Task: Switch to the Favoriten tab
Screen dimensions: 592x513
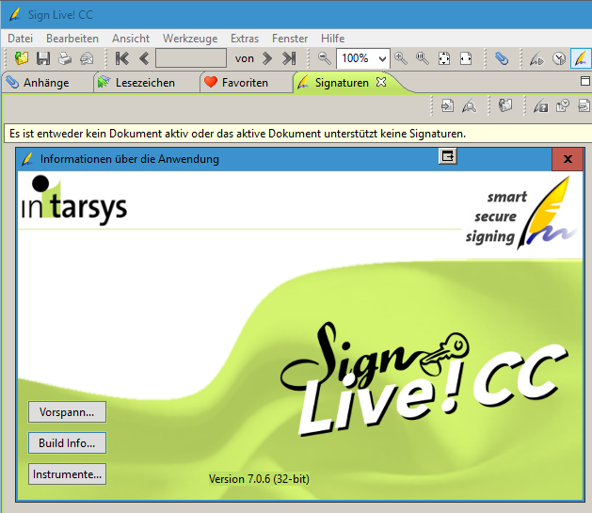Action: [x=244, y=83]
